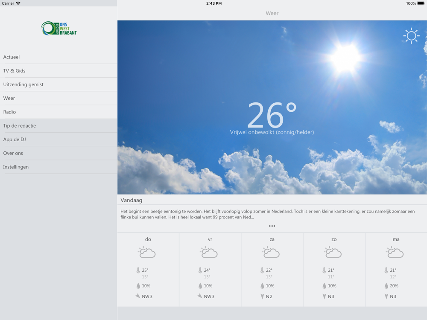Click the raindrop icon in zo column
Viewport: 427px width, 320px height.
pos(324,286)
